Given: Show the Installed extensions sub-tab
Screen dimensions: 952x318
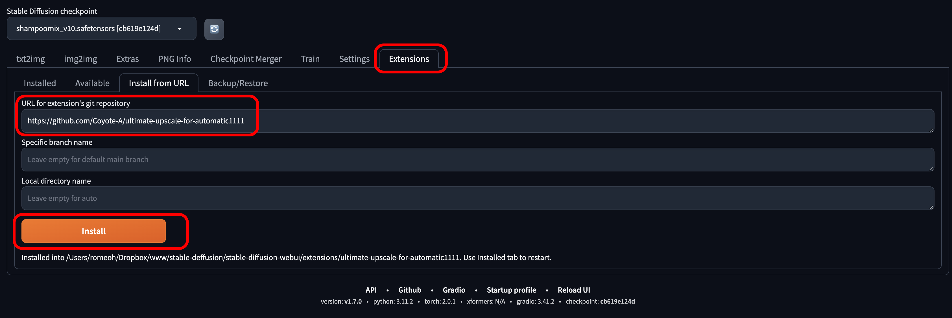Looking at the screenshot, I should [40, 83].
